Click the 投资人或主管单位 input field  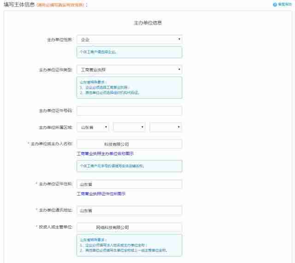tap(130, 227)
